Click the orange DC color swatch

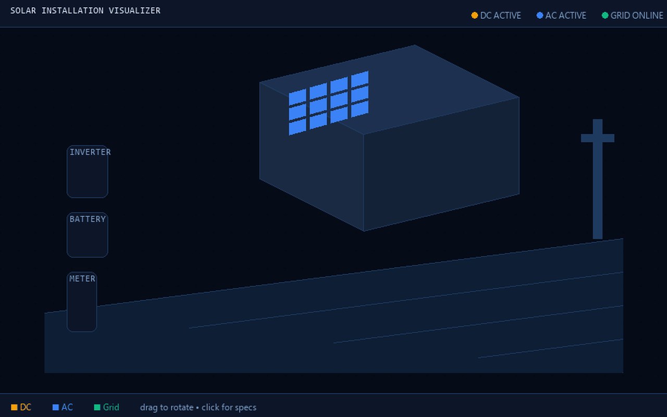coord(16,407)
